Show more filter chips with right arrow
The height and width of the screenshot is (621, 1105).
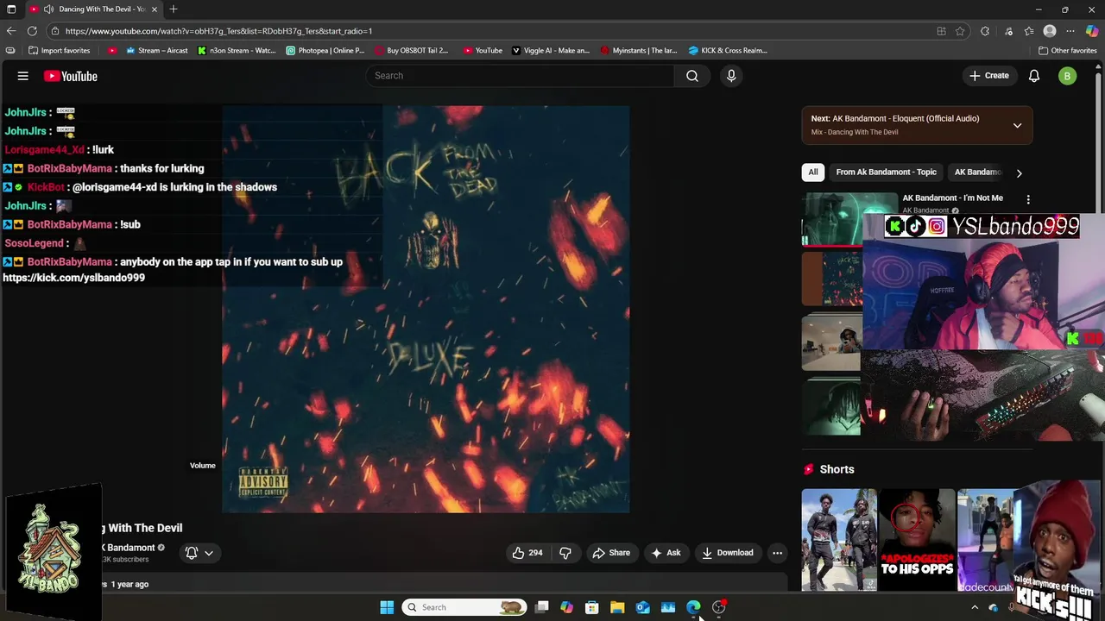pos(1019,172)
